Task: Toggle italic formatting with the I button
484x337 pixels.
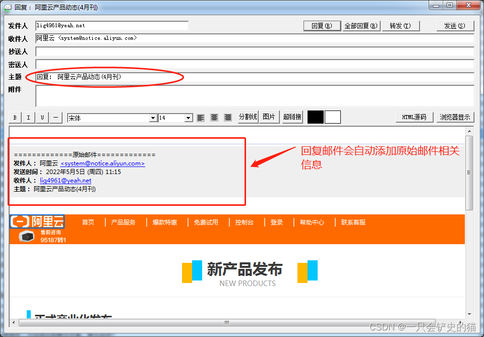Action: coord(28,118)
